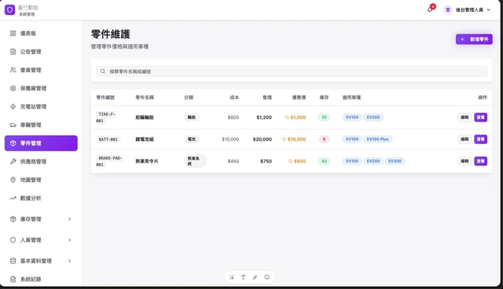Click the tag icon beside $1,000 price
Screen dimensions: 503x289
click(x=287, y=117)
